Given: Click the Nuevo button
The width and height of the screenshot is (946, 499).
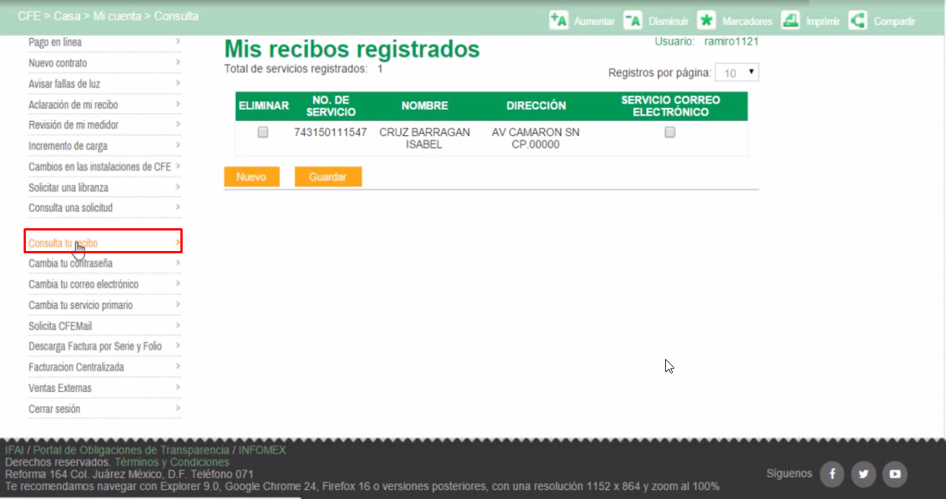Looking at the screenshot, I should pyautogui.click(x=251, y=176).
